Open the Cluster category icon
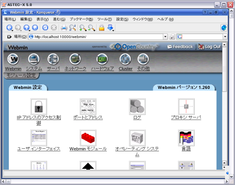This screenshot has width=235, height=185. (125, 59)
